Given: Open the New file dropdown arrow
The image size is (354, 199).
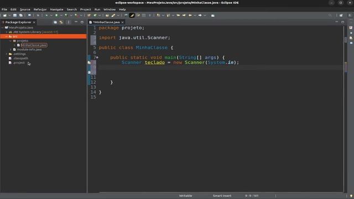Looking at the screenshot, I should pos(9,15).
